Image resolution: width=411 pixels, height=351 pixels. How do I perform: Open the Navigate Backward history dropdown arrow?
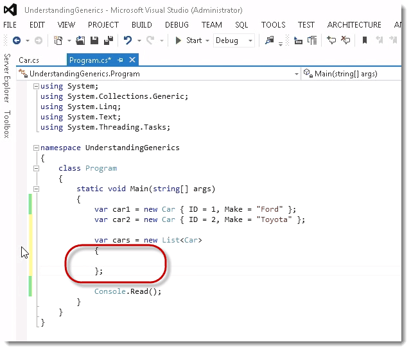[28, 40]
